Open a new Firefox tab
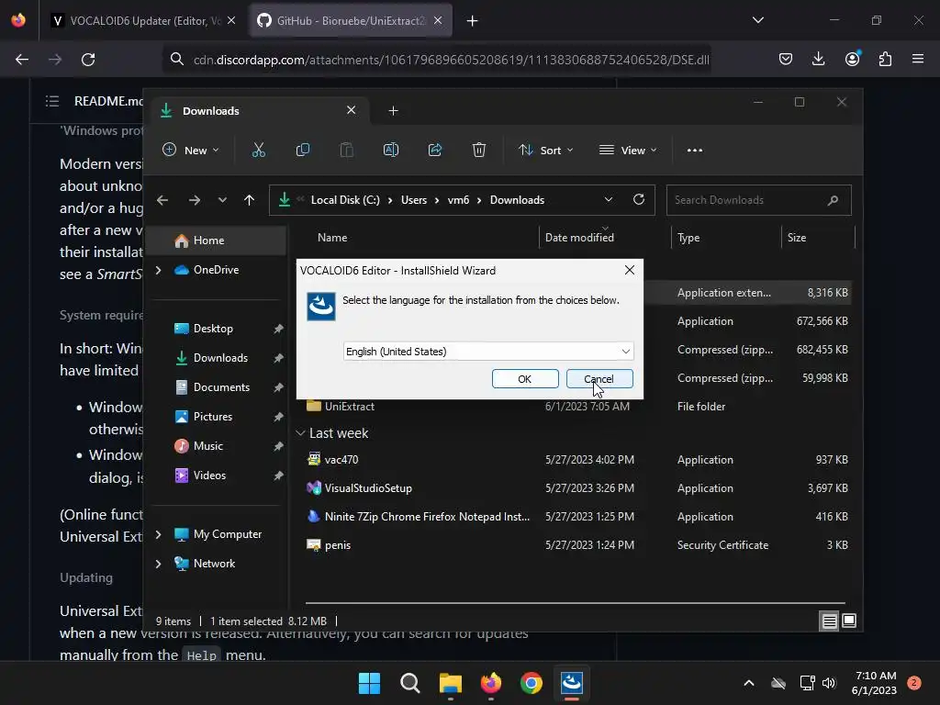The height and width of the screenshot is (705, 940). 473,21
